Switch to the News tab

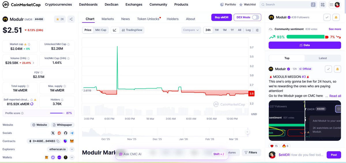point(125,19)
